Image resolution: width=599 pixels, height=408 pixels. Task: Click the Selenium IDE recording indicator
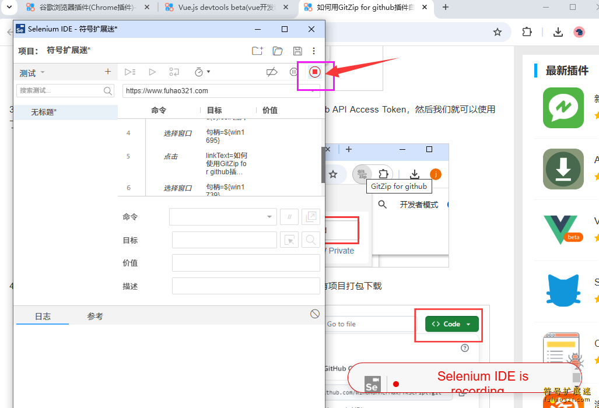pos(464,378)
